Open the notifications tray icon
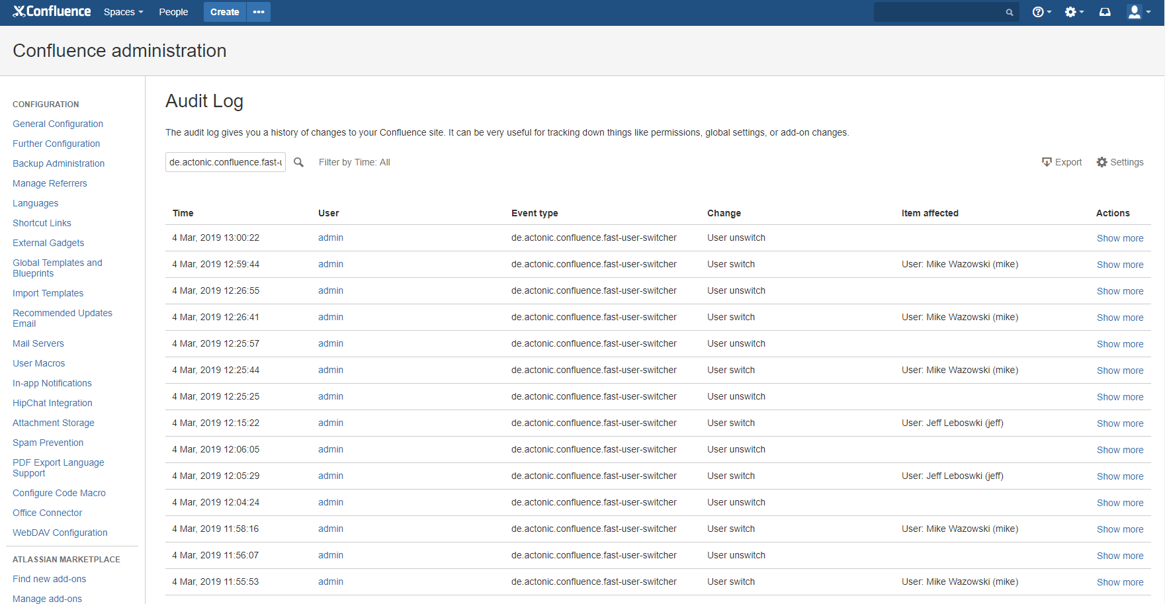1165x604 pixels. [x=1105, y=12]
